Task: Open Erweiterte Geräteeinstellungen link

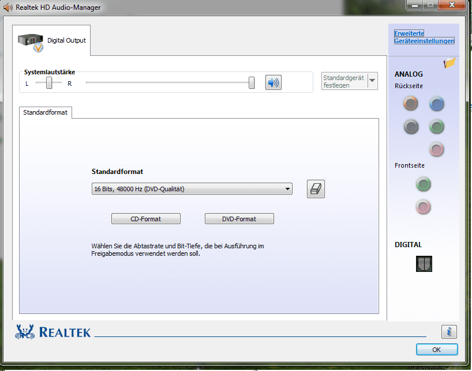Action: click(424, 37)
